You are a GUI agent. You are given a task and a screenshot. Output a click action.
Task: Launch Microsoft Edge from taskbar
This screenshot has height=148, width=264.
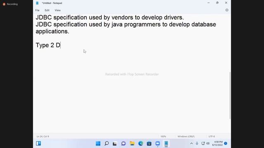pyautogui.click(x=141, y=143)
